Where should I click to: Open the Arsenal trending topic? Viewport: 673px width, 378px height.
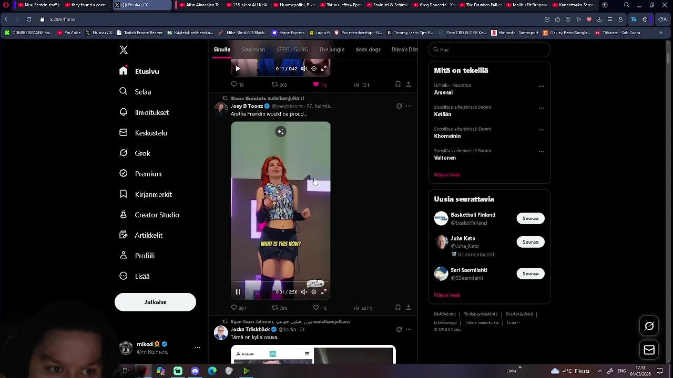pos(443,92)
